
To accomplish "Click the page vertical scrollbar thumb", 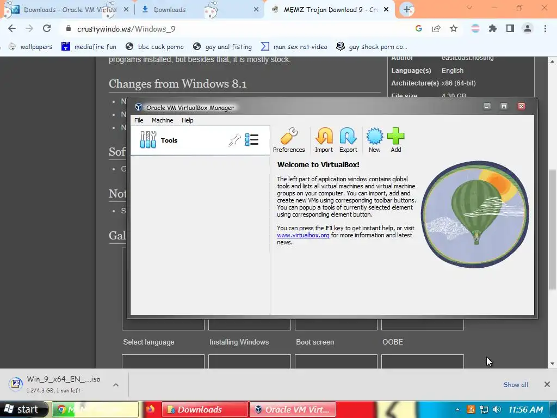I will pyautogui.click(x=552, y=229).
